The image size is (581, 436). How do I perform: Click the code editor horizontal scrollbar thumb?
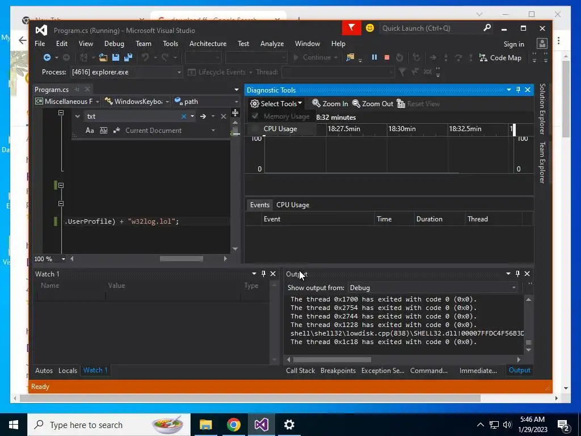tap(182, 259)
